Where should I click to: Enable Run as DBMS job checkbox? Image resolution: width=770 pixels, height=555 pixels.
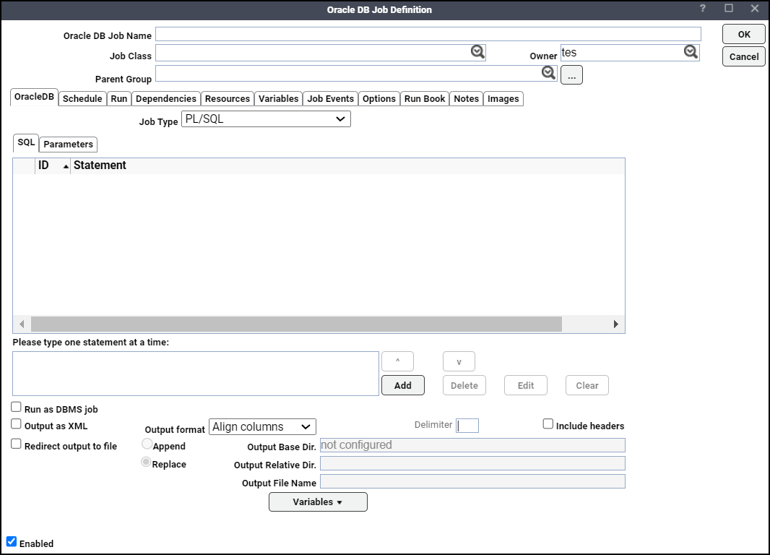point(16,407)
